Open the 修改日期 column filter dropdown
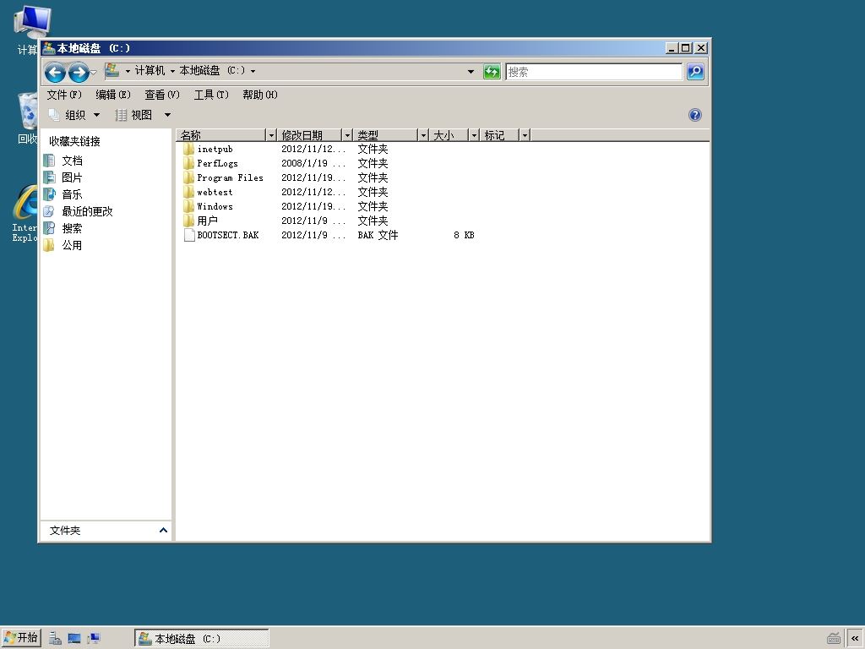Viewport: 865px width, 649px height. (347, 135)
